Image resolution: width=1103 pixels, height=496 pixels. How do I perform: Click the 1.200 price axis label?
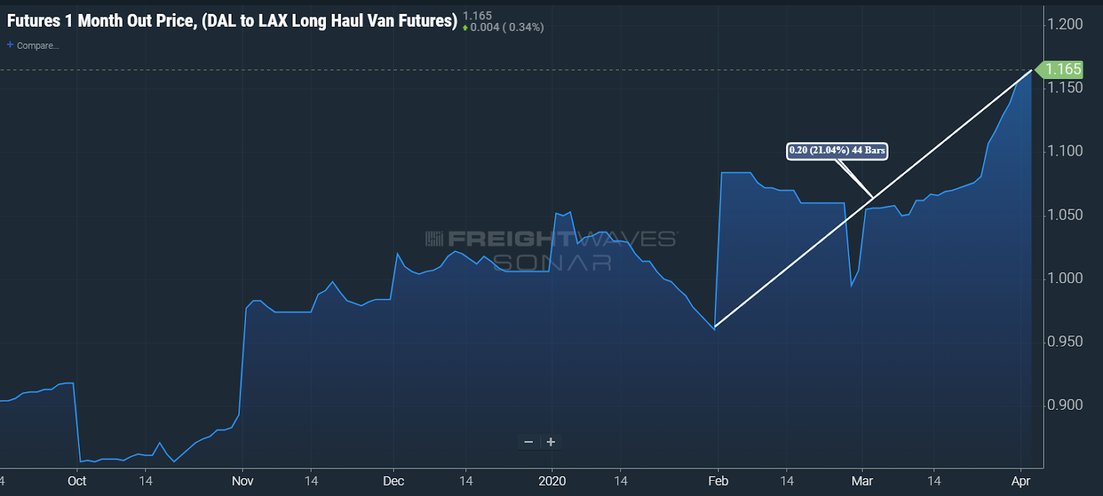point(1065,24)
